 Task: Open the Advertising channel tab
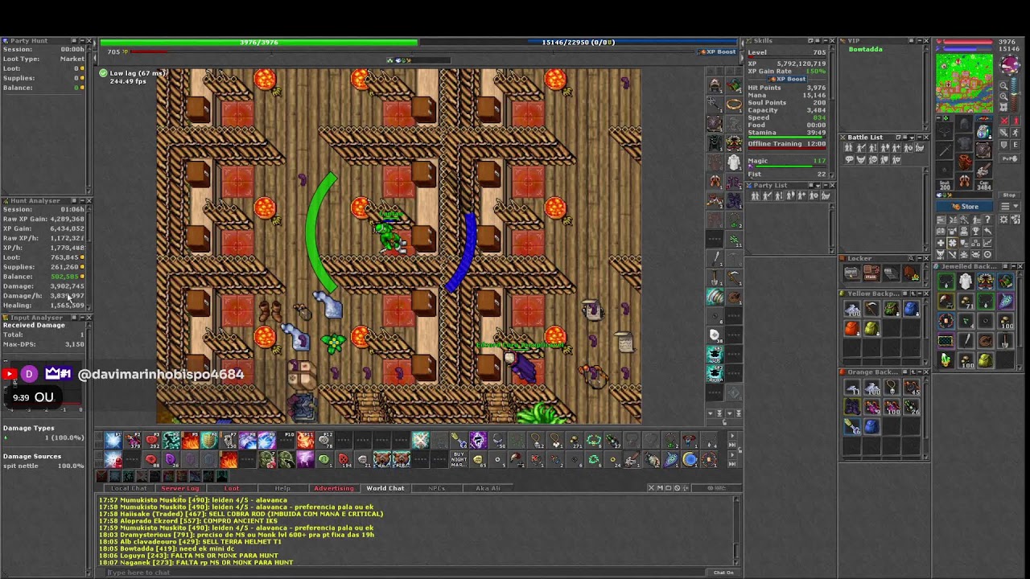[x=334, y=488]
